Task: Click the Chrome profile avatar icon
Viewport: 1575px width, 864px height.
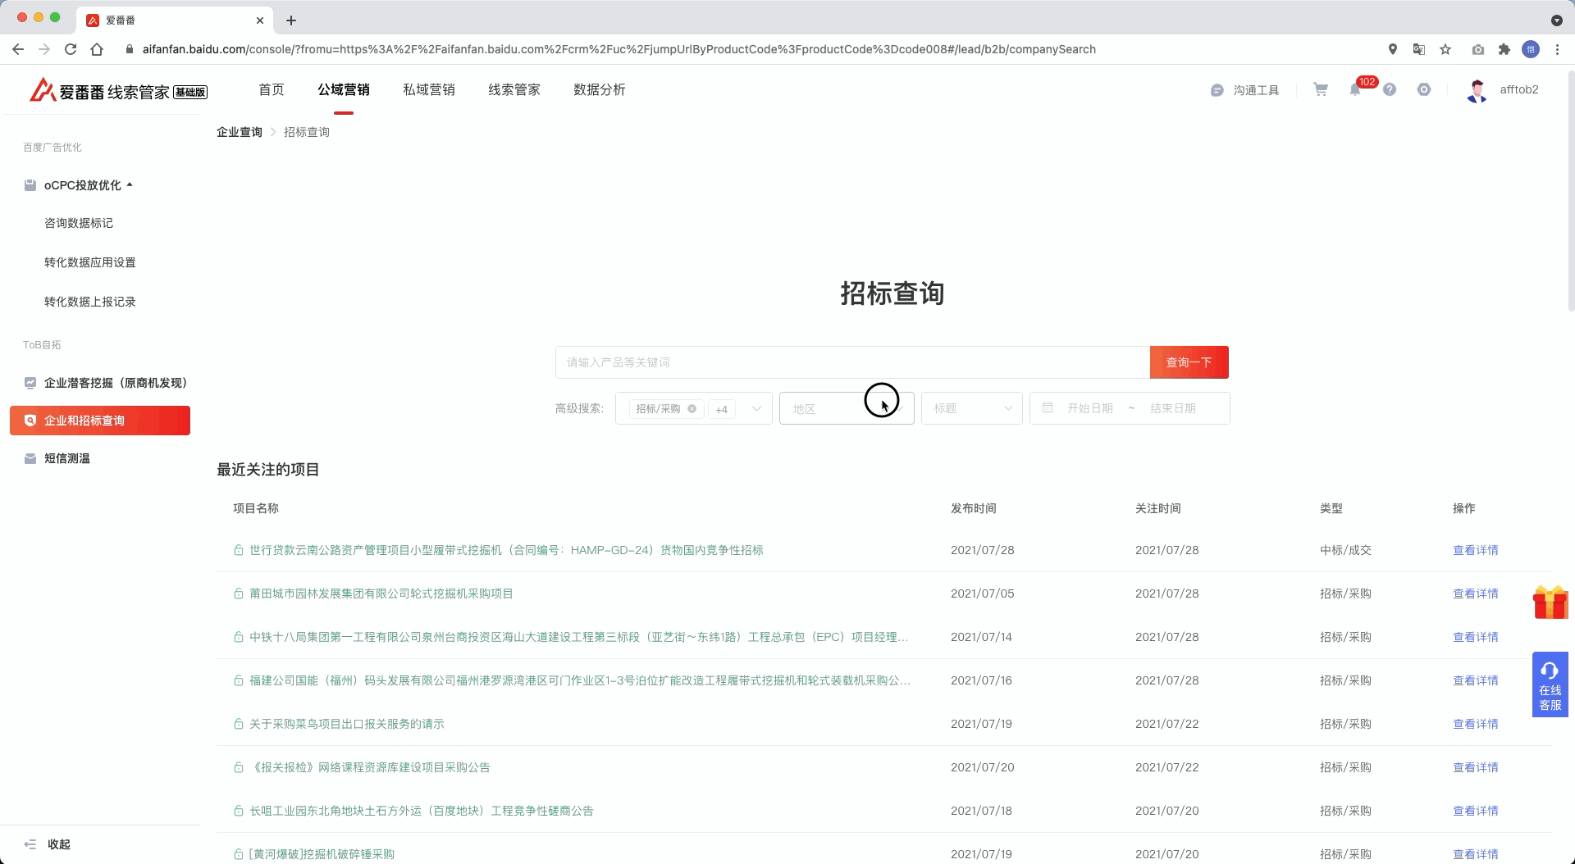Action: point(1531,49)
